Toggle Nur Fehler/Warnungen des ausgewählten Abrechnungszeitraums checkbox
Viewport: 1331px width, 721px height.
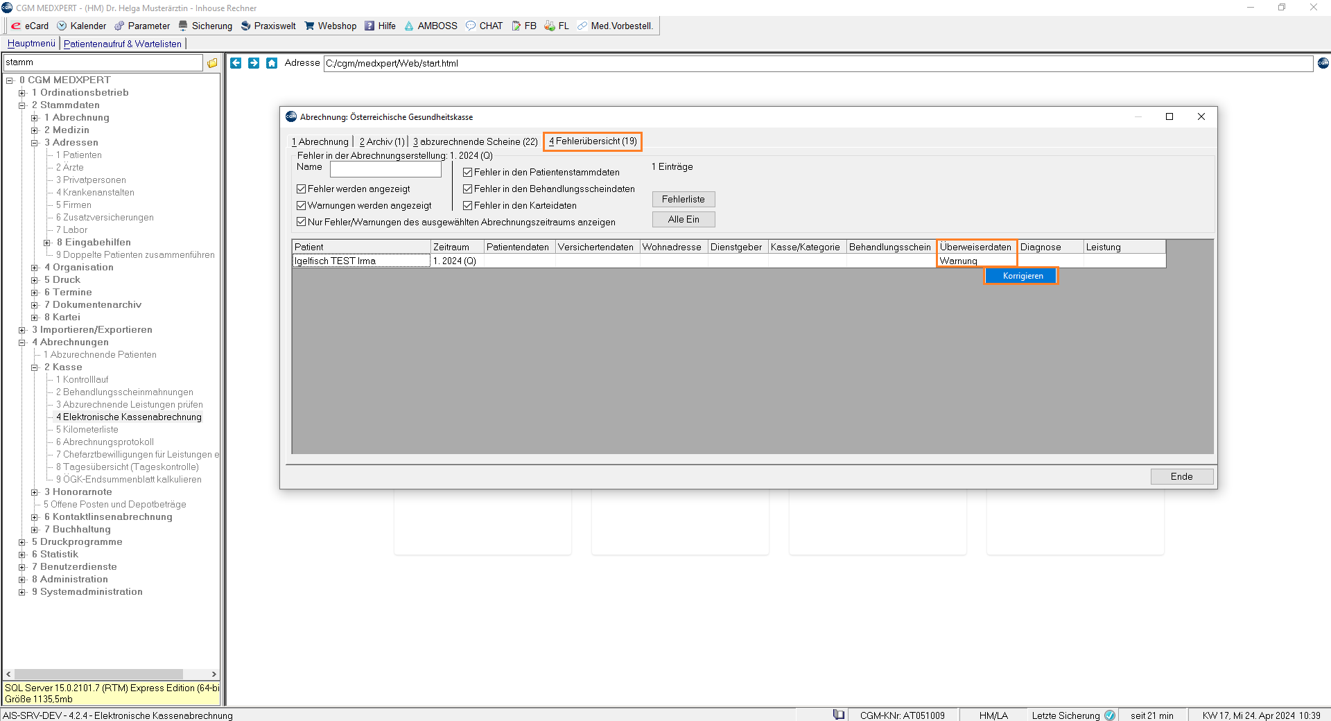[302, 222]
